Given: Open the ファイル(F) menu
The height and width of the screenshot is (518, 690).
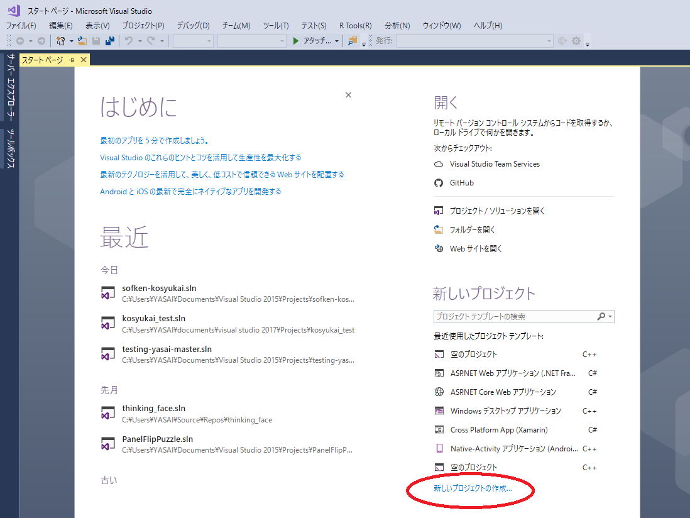Looking at the screenshot, I should click(21, 26).
